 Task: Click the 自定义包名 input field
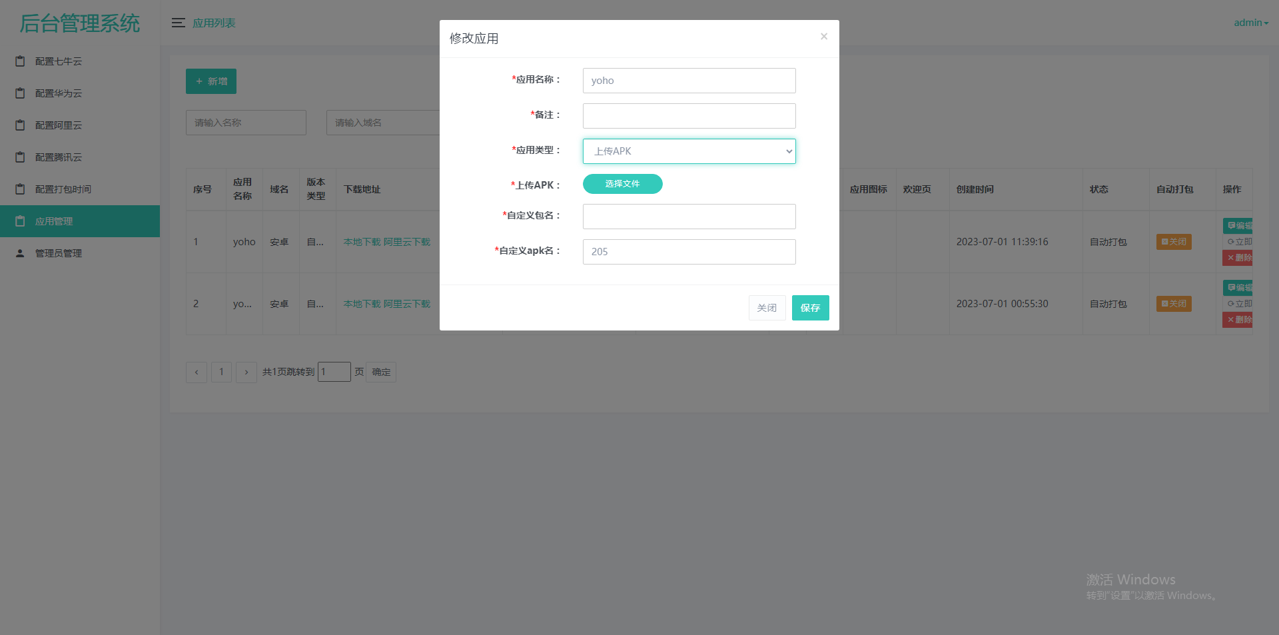(x=689, y=217)
